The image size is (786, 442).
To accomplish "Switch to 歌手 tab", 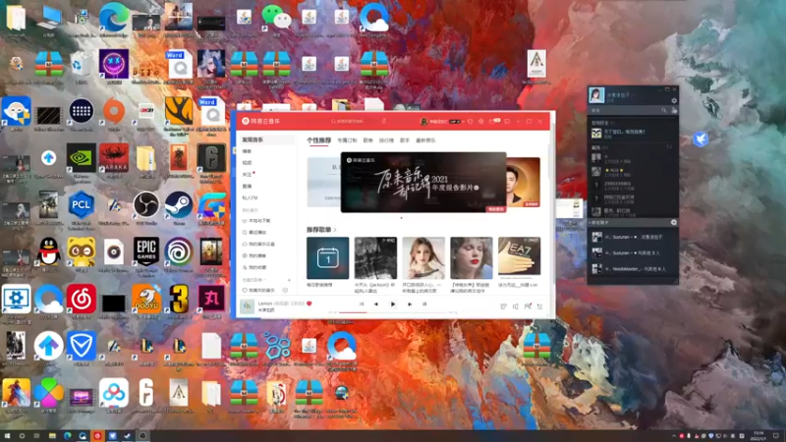I will click(x=405, y=140).
